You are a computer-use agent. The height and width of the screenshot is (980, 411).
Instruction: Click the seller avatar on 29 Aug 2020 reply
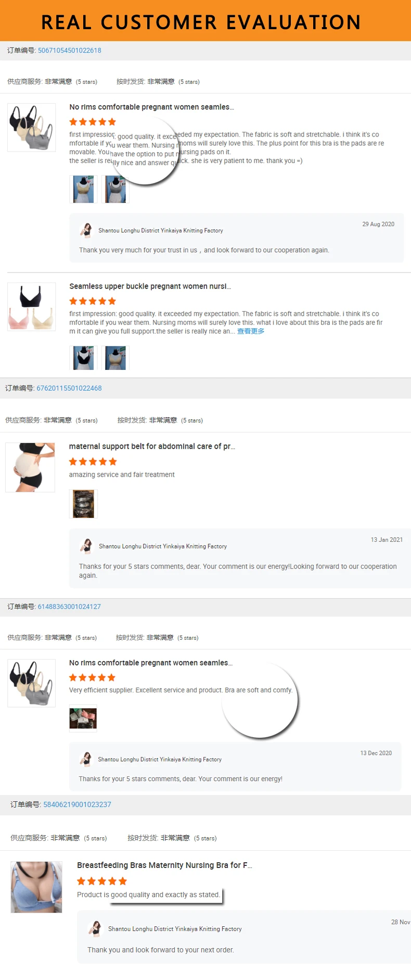tap(87, 230)
